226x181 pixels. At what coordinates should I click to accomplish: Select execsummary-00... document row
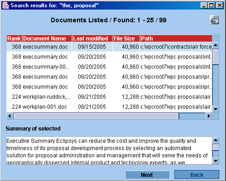[x=109, y=67]
